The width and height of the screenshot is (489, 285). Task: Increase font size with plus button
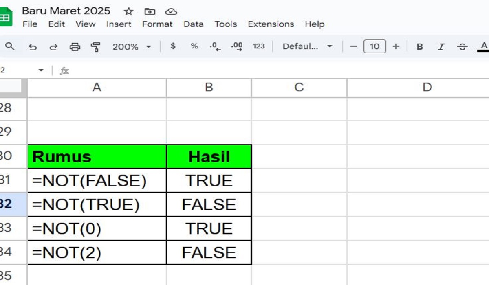[x=396, y=46]
